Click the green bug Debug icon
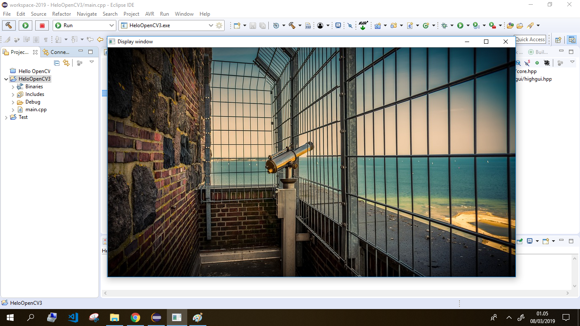This screenshot has height=326, width=580. click(444, 25)
